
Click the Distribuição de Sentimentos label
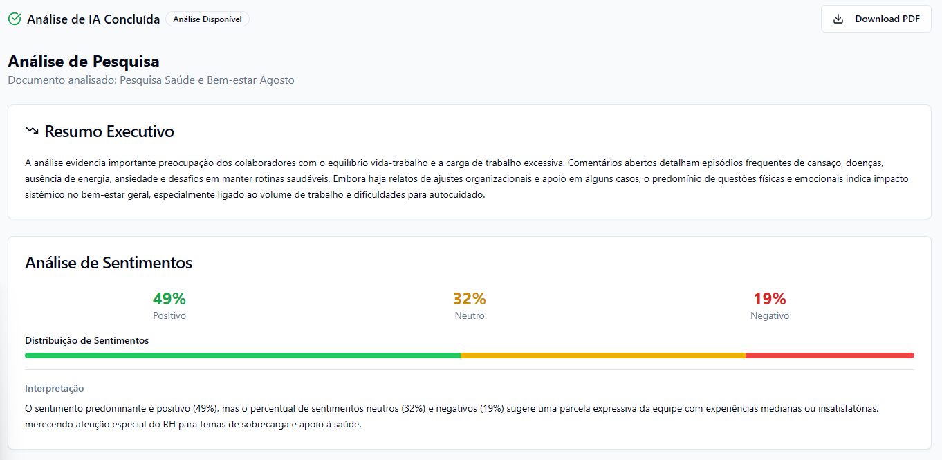coord(87,340)
